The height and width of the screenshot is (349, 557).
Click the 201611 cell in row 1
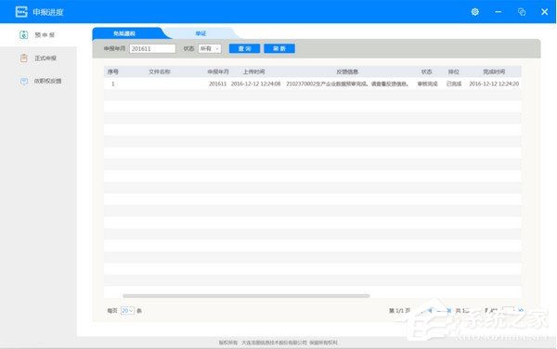218,84
